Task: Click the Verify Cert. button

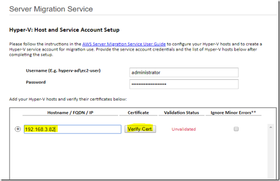Action: [x=140, y=129]
